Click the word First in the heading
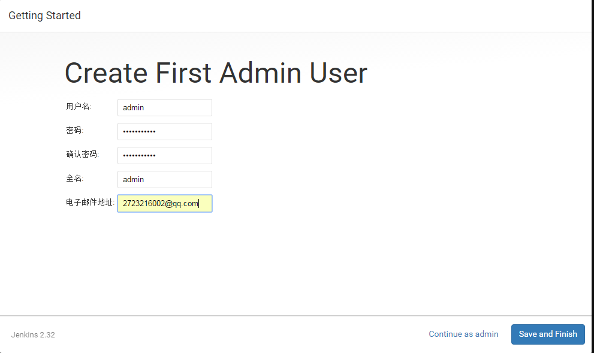 click(183, 73)
